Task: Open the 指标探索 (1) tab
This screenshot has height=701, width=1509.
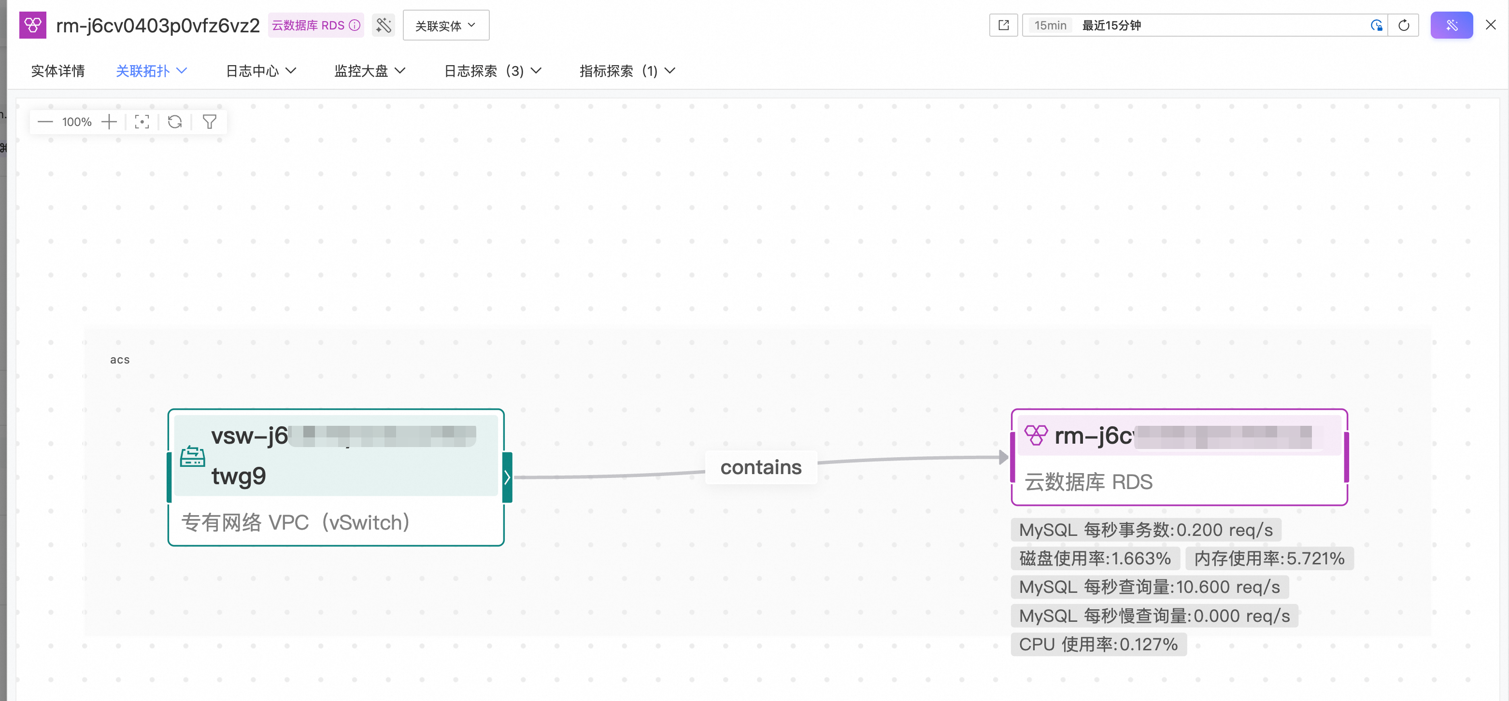Action: click(x=627, y=71)
